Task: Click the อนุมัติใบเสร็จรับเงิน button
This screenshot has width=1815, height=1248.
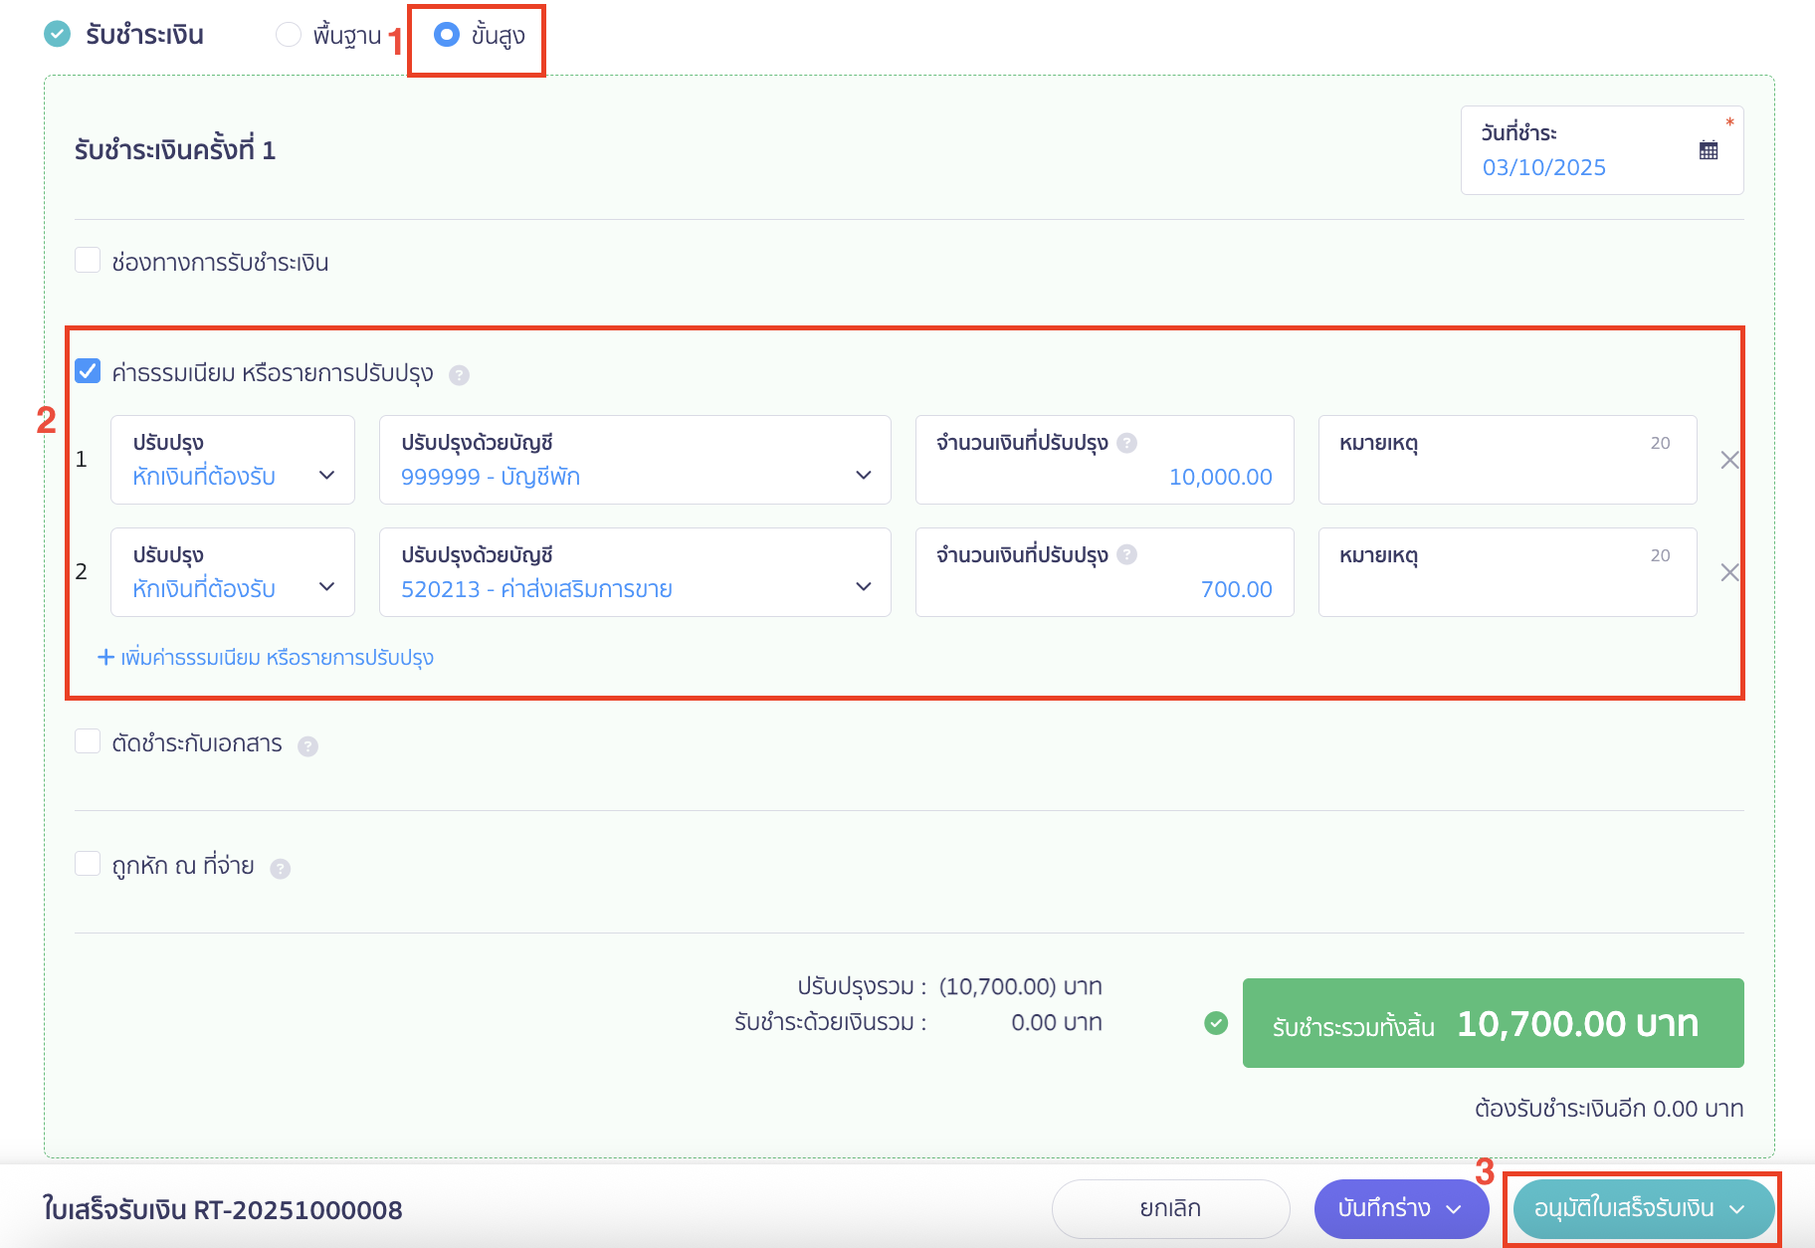Action: 1624,1208
